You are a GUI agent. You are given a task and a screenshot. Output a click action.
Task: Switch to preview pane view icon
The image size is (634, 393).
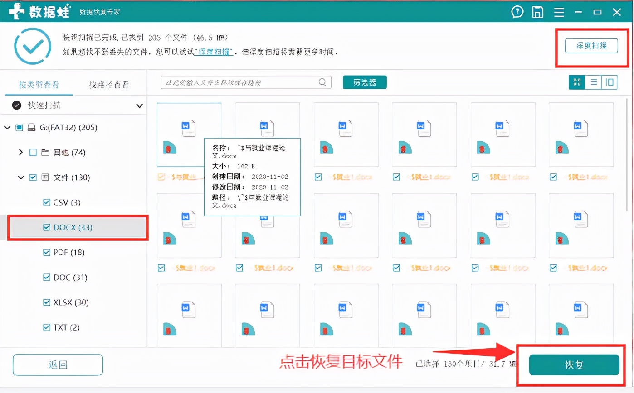pos(610,82)
